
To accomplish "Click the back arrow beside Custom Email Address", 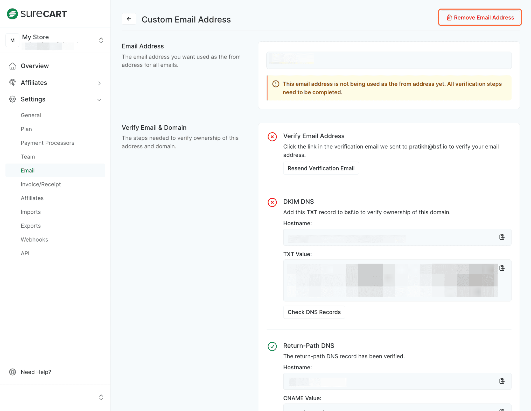I will click(x=129, y=19).
